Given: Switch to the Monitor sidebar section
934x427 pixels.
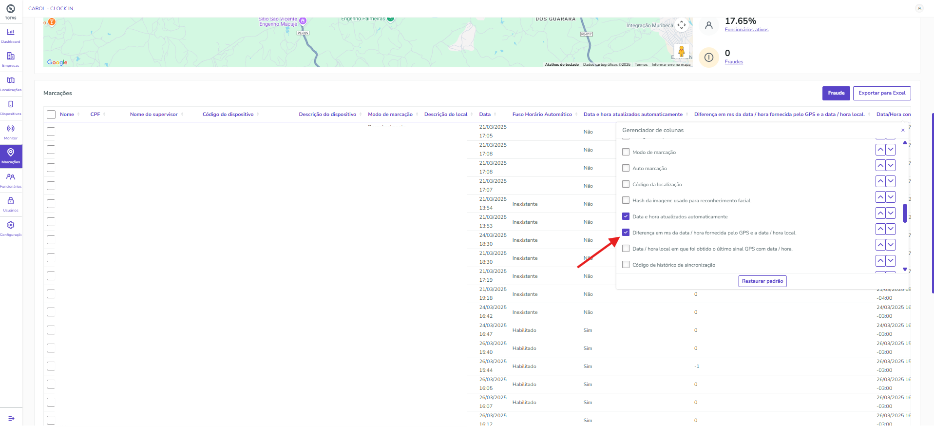Looking at the screenshot, I should [11, 132].
